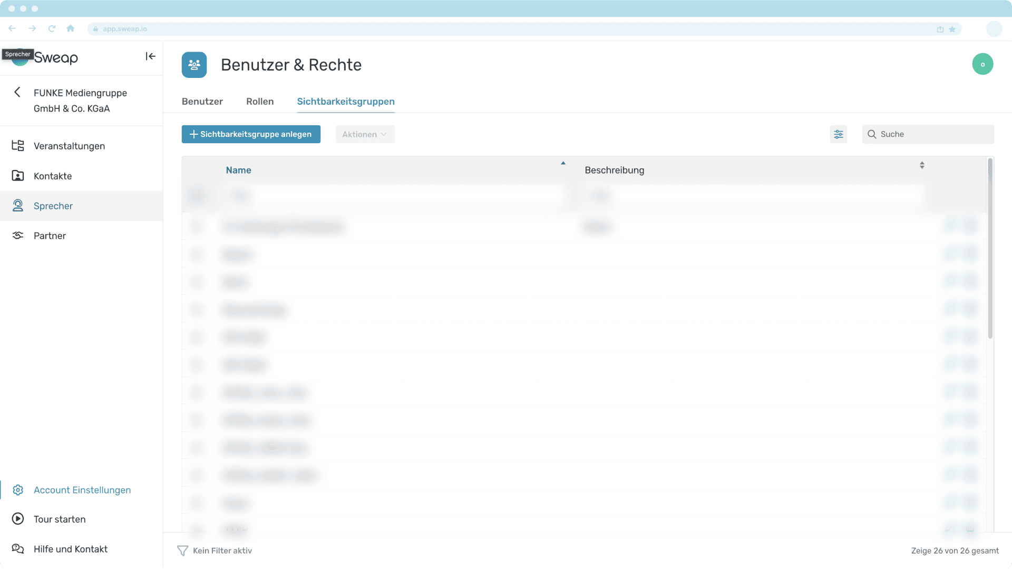This screenshot has width=1012, height=569.
Task: Click the green user avatar
Action: 982,64
